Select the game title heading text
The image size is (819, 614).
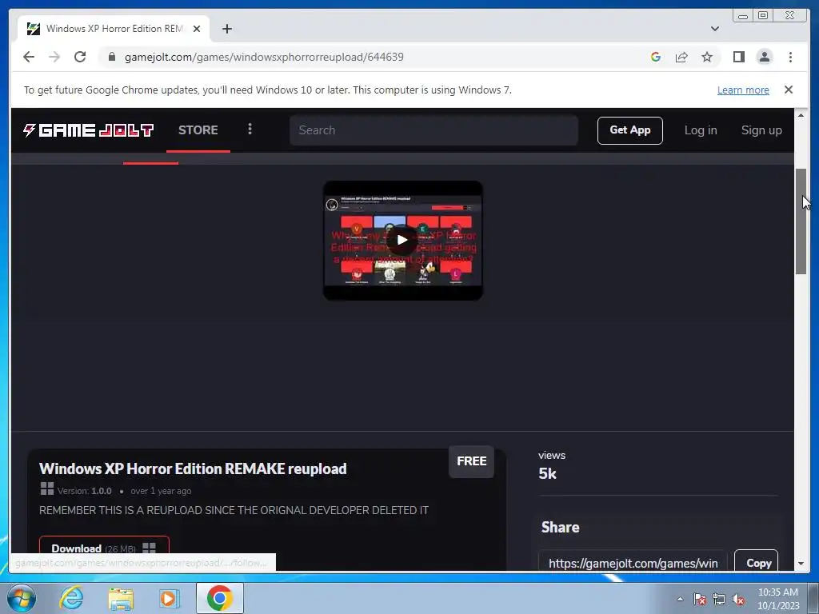pyautogui.click(x=193, y=468)
